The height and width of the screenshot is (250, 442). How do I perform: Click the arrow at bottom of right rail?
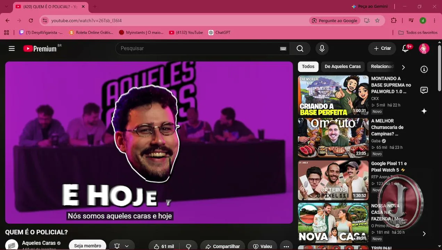tap(424, 234)
